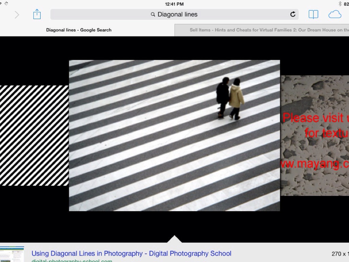
Task: Tap the Bluetooth status icon
Action: coord(340,4)
